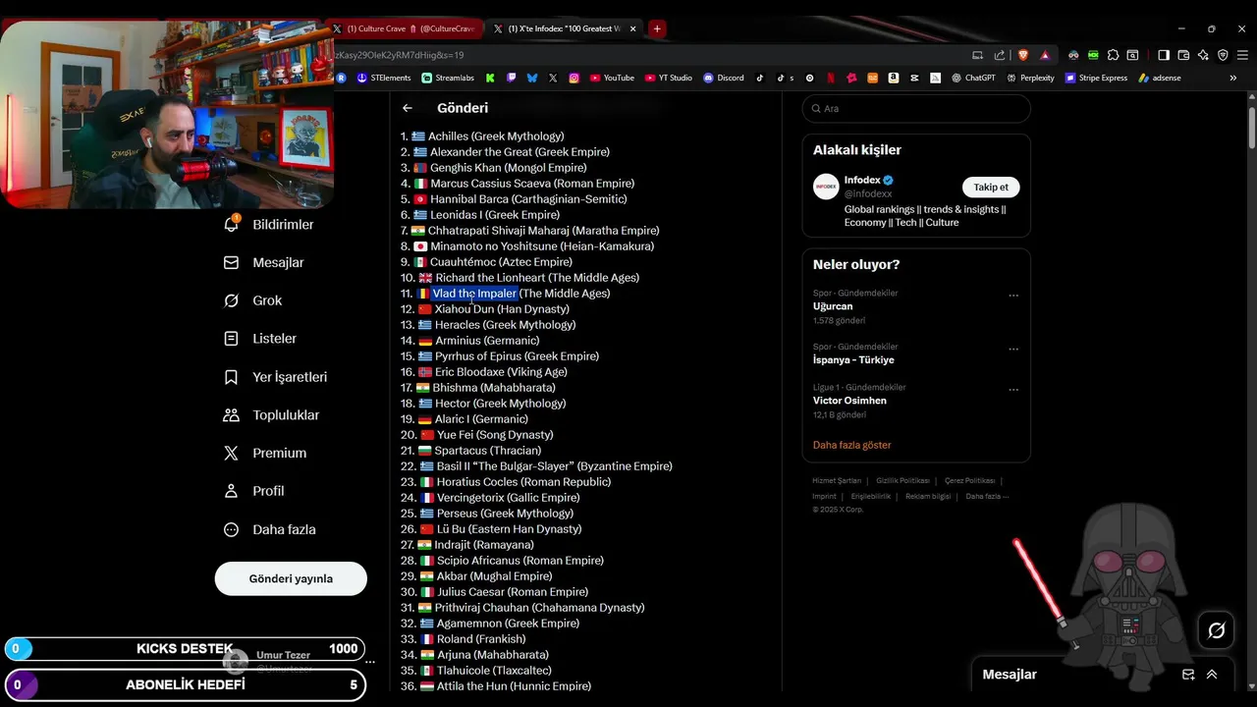Show hidden bookmarks with the double chevron

1233,78
